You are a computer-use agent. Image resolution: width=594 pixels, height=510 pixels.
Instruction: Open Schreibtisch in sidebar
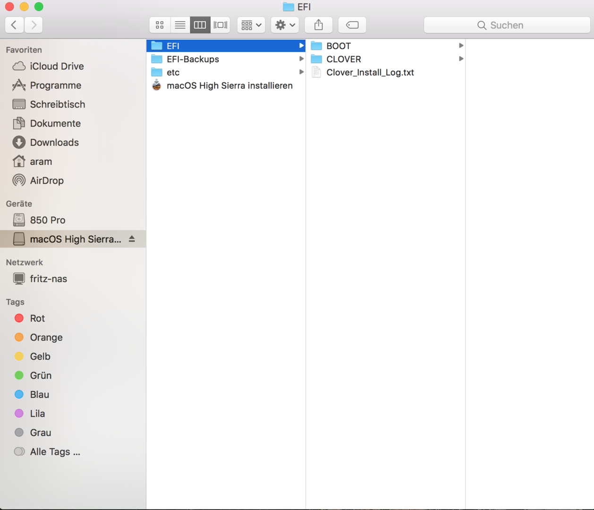(x=73, y=104)
